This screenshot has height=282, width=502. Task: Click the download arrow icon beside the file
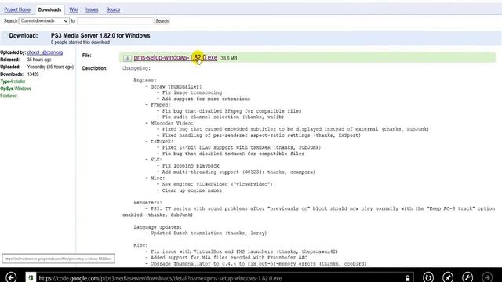127,58
